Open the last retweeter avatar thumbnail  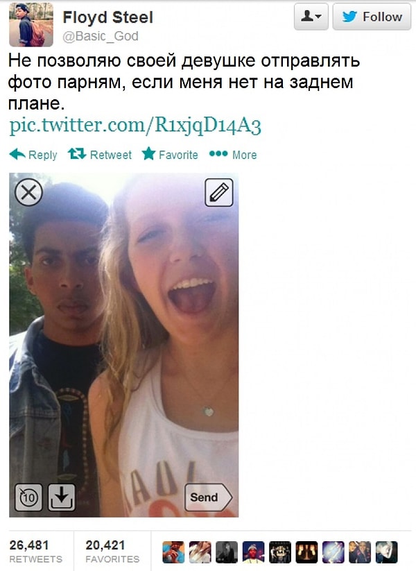click(x=386, y=552)
